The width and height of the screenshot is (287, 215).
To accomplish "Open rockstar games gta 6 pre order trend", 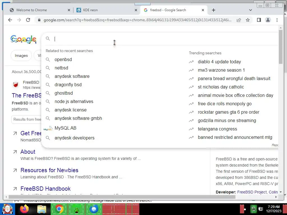I will click(x=229, y=112).
